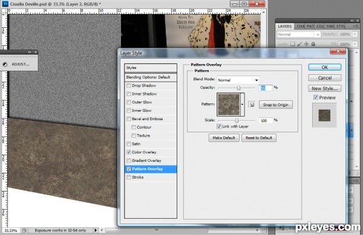Screen dimensions: 363x235
Task: Collapse the Adjustments panel double-arrow
Action: (x=30, y=52)
